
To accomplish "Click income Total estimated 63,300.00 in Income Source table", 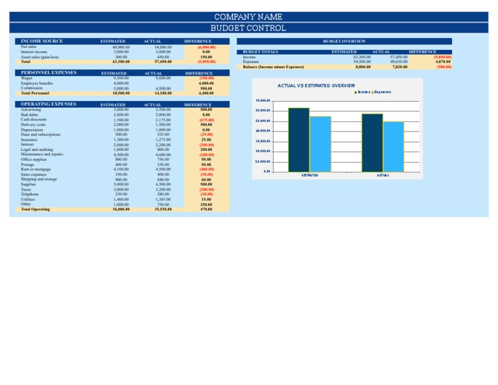I will 121,62.
